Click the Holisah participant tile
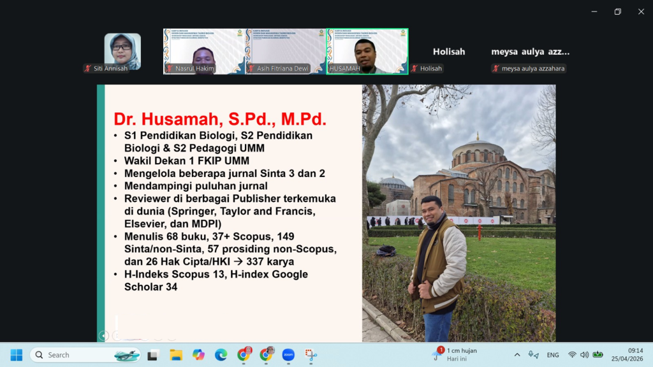 449,52
